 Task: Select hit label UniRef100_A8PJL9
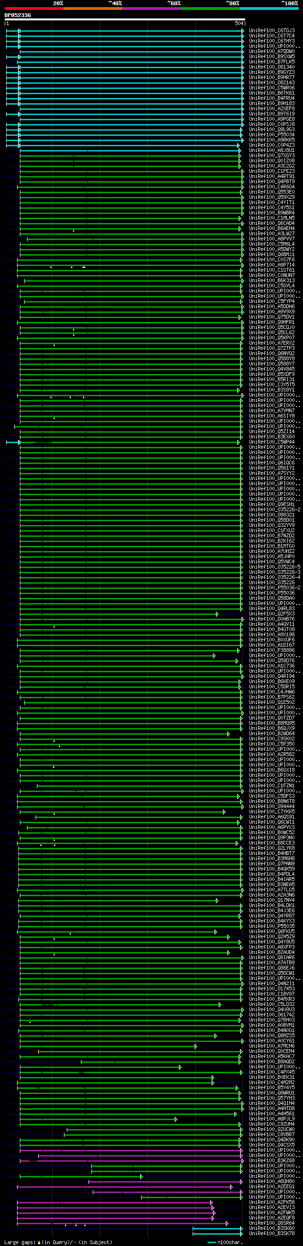[272, 1119]
